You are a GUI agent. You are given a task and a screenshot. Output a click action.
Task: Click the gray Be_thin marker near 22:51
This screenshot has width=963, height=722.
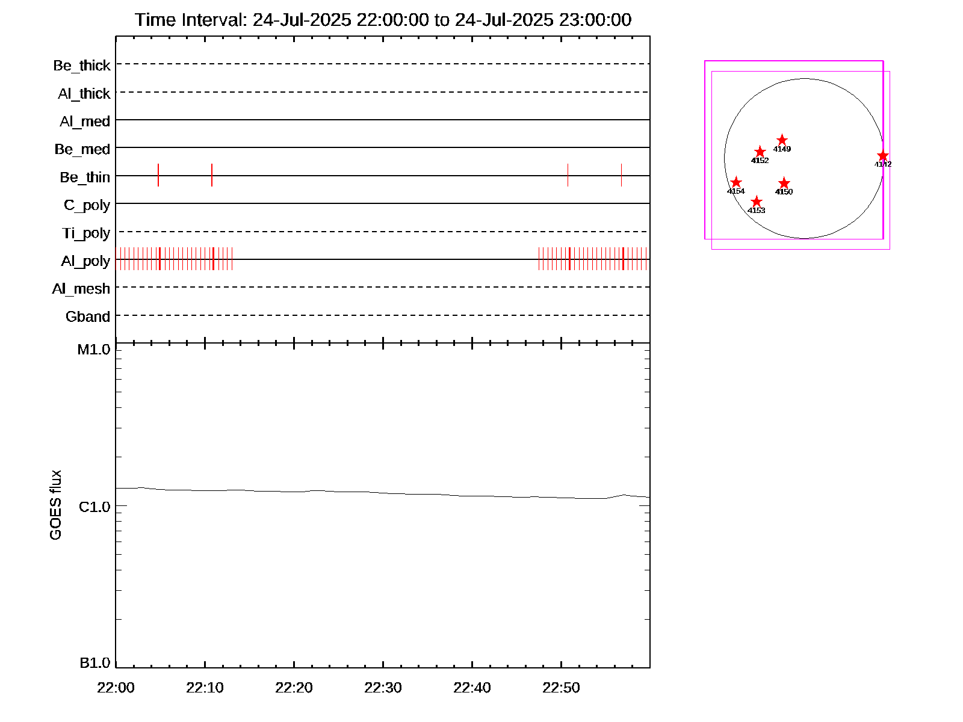pos(568,175)
